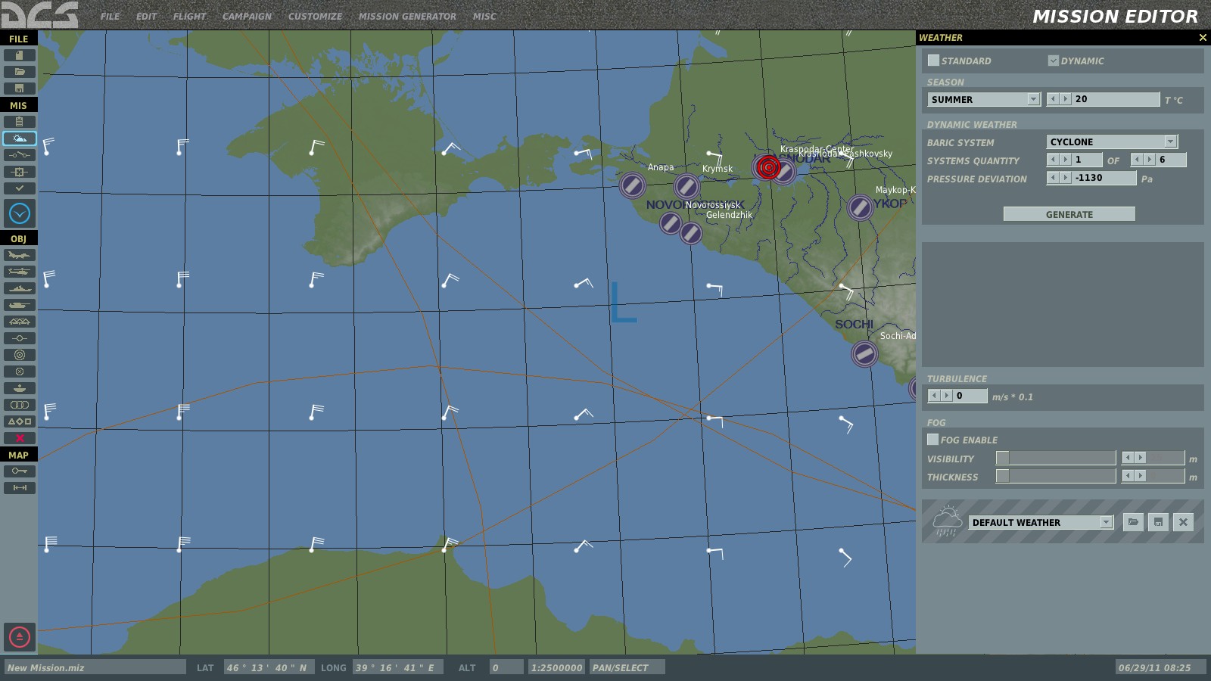Select the concentric circles trigger zone icon
Viewport: 1211px width, 681px height.
pyautogui.click(x=20, y=355)
